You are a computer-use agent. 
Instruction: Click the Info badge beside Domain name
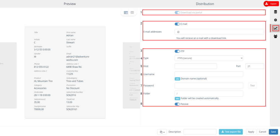[x=177, y=79]
